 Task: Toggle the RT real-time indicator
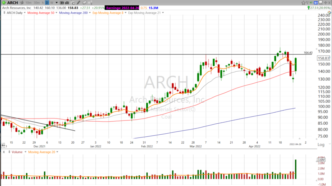(311, 2)
